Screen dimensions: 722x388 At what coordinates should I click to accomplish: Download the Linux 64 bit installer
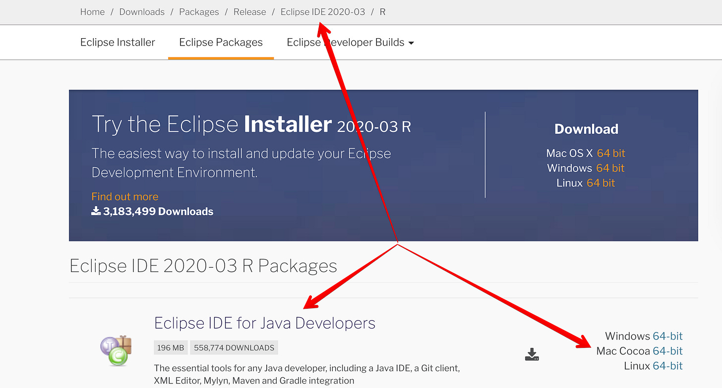click(601, 183)
